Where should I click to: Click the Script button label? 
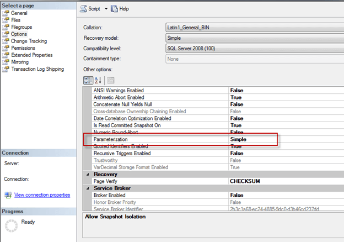(94, 9)
